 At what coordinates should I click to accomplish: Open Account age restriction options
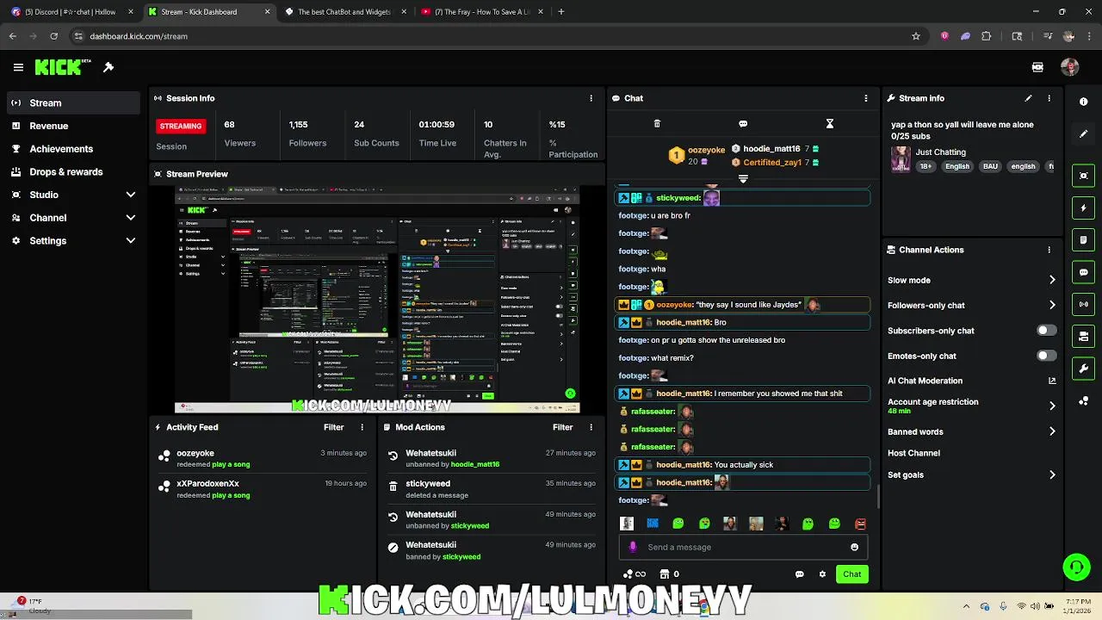point(1052,406)
